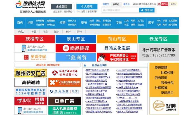Open the 忘记密码? link

tap(92, 11)
